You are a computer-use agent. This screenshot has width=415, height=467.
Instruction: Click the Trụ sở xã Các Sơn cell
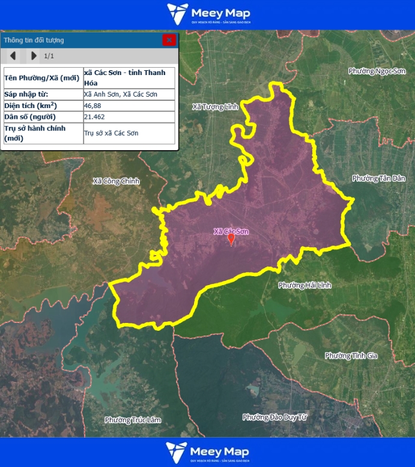[111, 133]
